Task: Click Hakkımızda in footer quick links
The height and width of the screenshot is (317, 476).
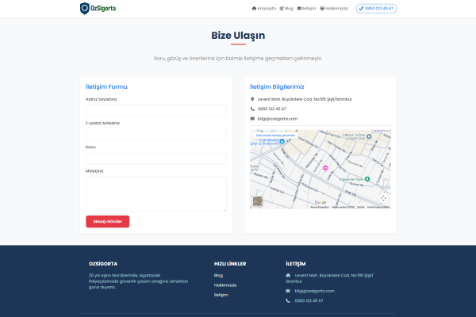Action: click(x=225, y=285)
